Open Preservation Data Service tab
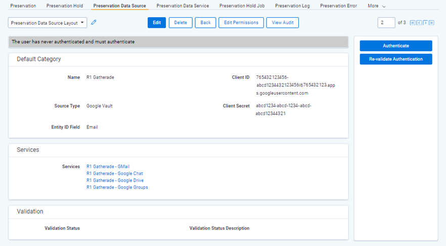 point(183,6)
